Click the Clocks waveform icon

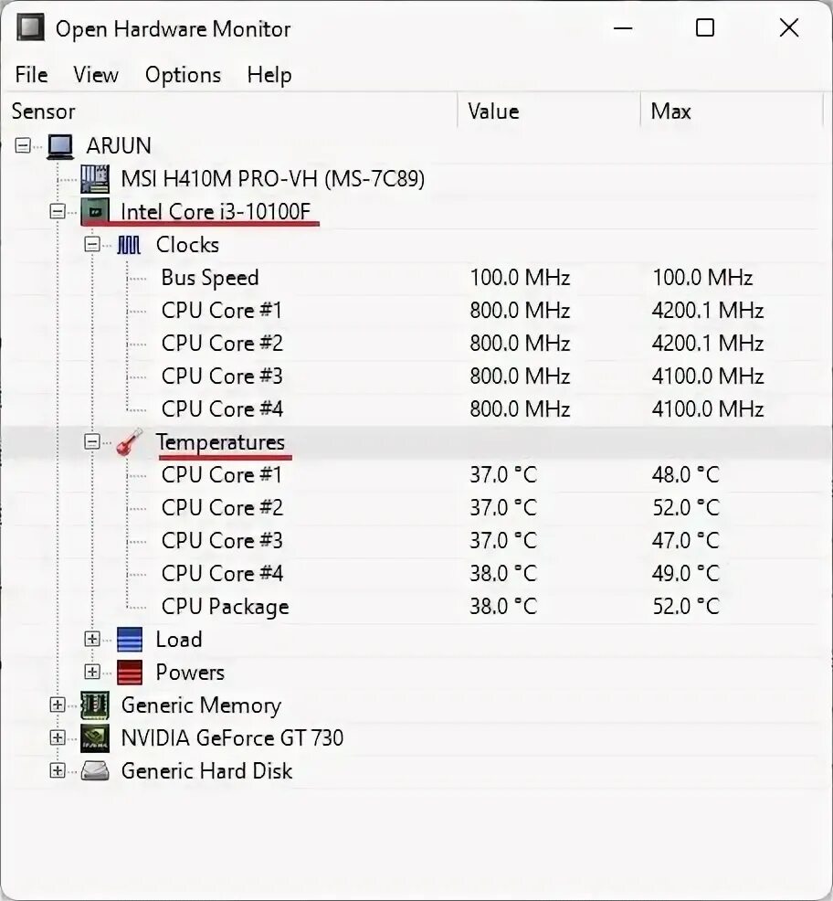point(129,245)
